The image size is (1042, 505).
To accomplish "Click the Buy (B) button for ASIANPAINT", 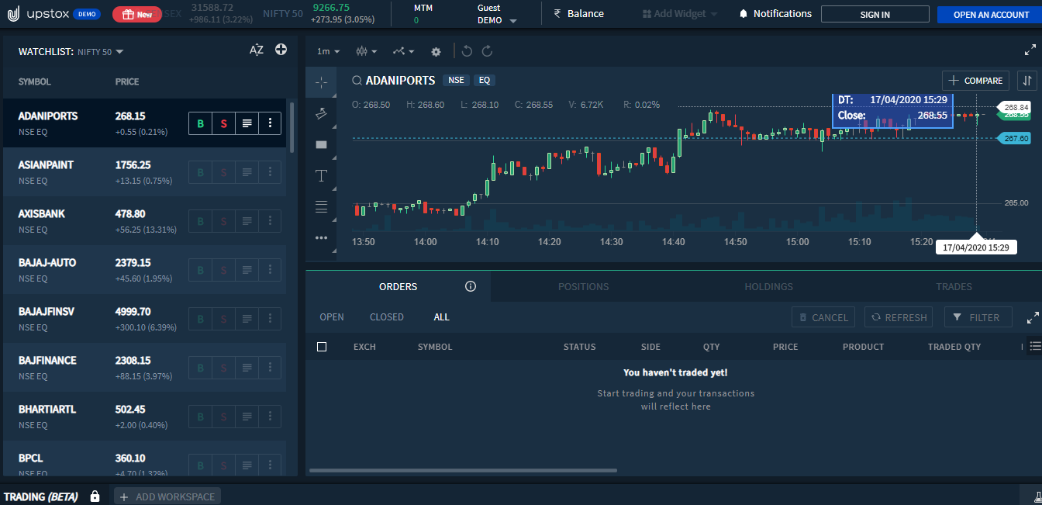I will click(x=201, y=172).
